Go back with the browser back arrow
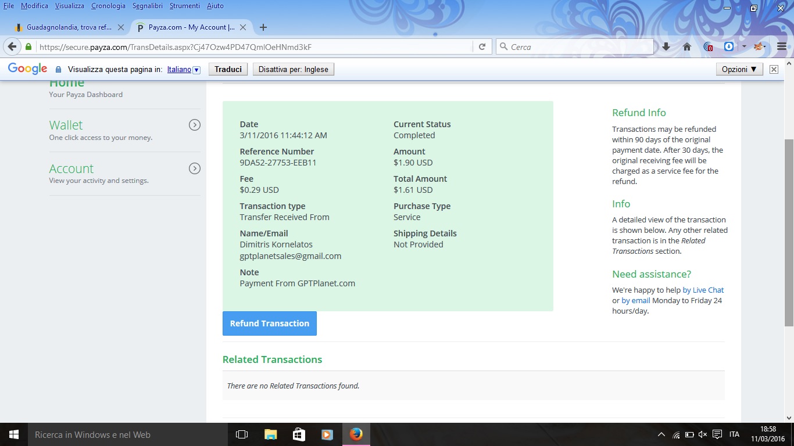Viewport: 794px width, 446px height. point(12,46)
